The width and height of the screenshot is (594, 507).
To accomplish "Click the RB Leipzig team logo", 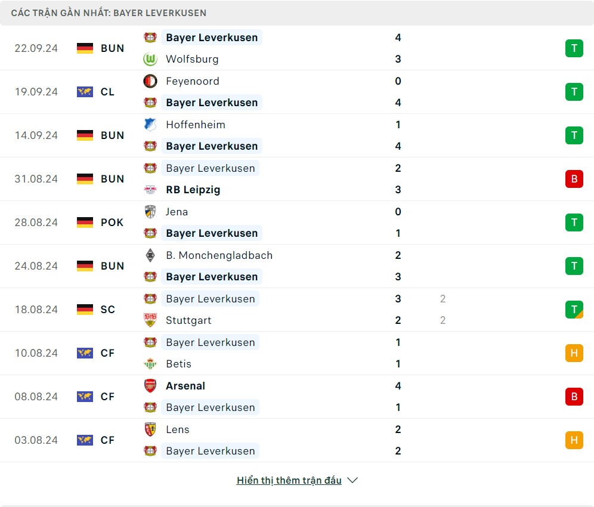I will 150,190.
